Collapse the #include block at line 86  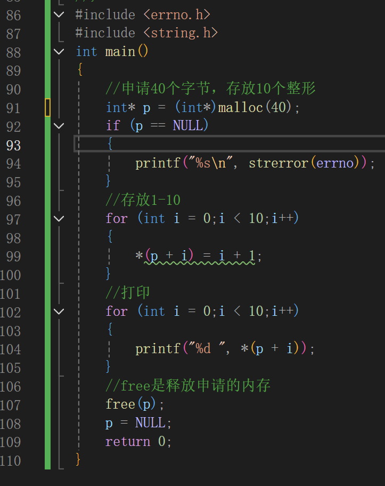59,14
